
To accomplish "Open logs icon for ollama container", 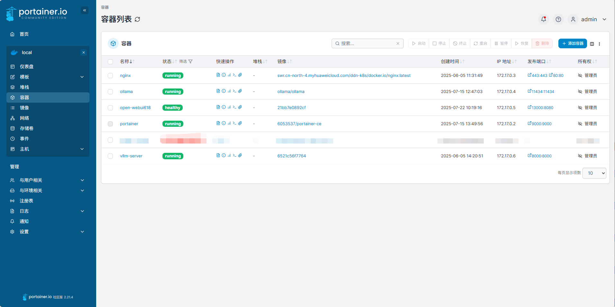I will pyautogui.click(x=218, y=91).
